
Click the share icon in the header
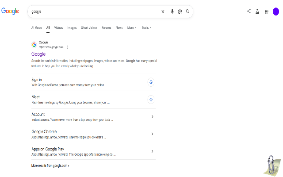[x=249, y=11]
